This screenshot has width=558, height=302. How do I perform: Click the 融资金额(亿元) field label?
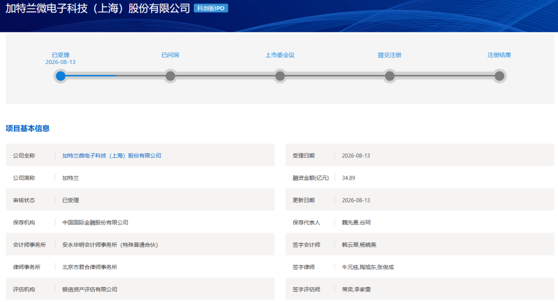[x=311, y=178]
